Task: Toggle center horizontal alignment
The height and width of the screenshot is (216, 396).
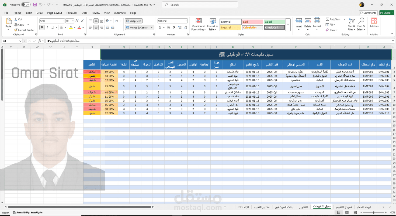Action: (96, 28)
